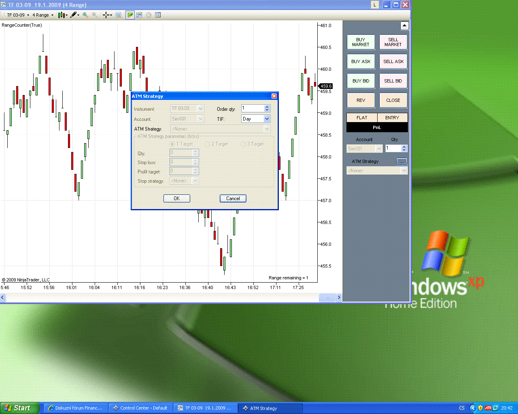Click the Chart Trader Qty spinner arrows
The height and width of the screenshot is (414, 518).
coord(404,149)
